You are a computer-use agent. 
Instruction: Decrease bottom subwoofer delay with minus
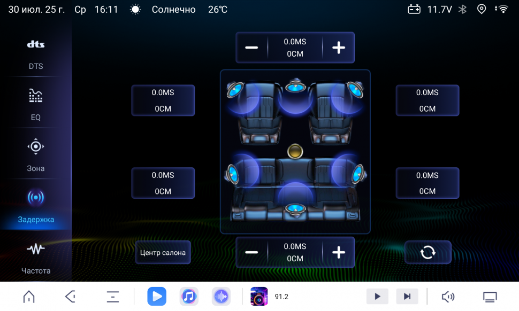(251, 252)
